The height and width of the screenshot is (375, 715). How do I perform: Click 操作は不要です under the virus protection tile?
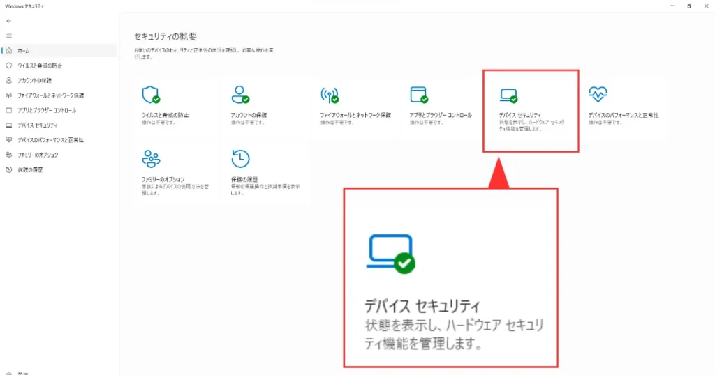(159, 123)
